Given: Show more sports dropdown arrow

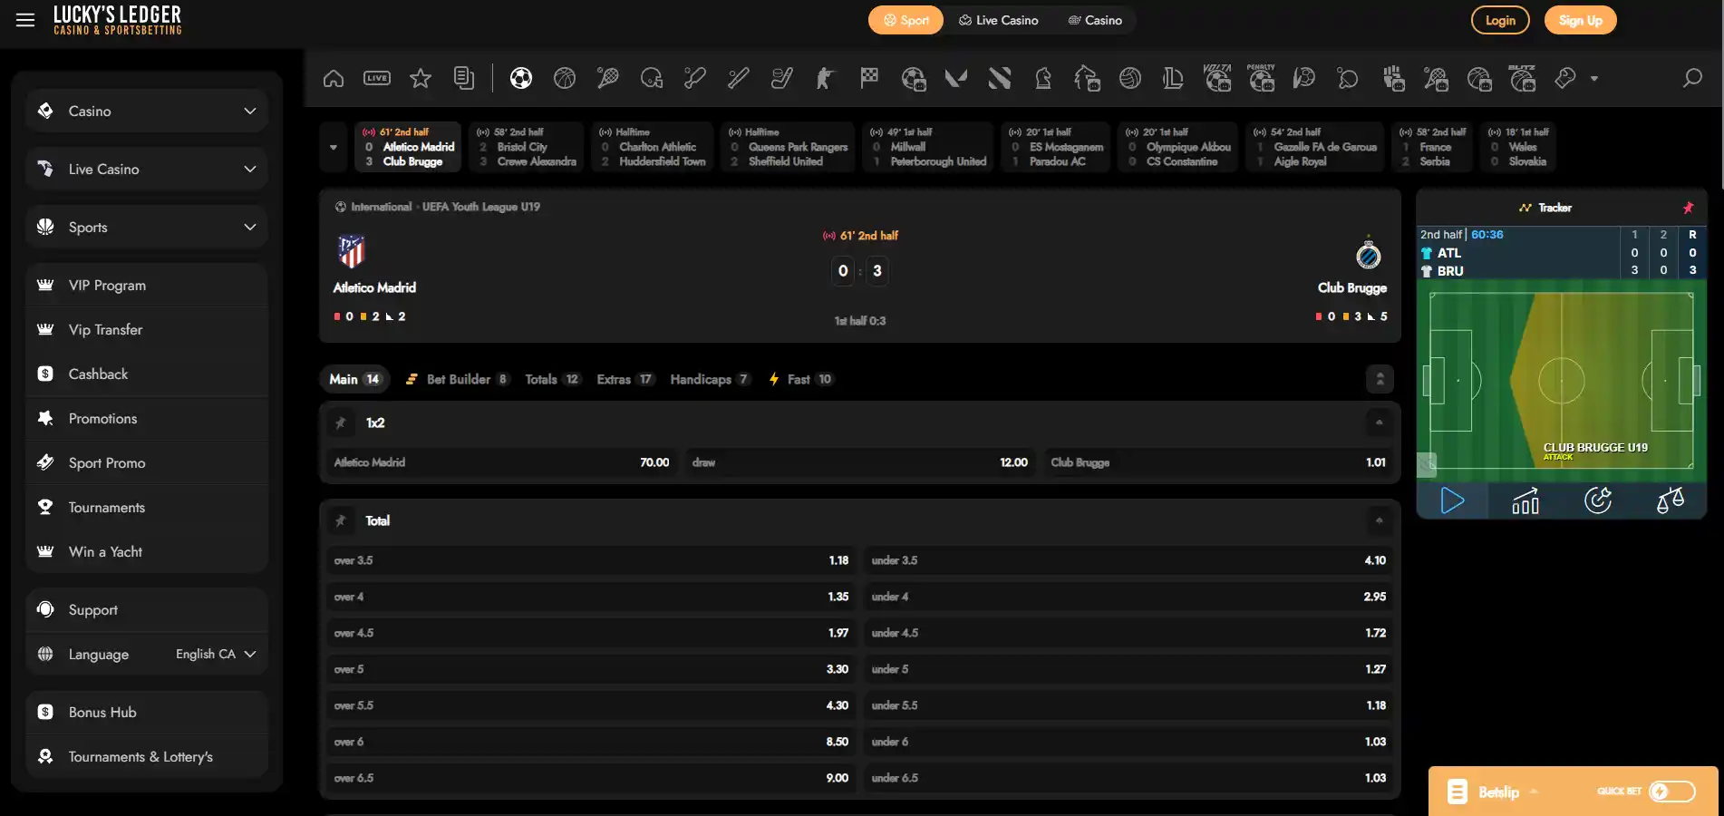Looking at the screenshot, I should click(1594, 79).
